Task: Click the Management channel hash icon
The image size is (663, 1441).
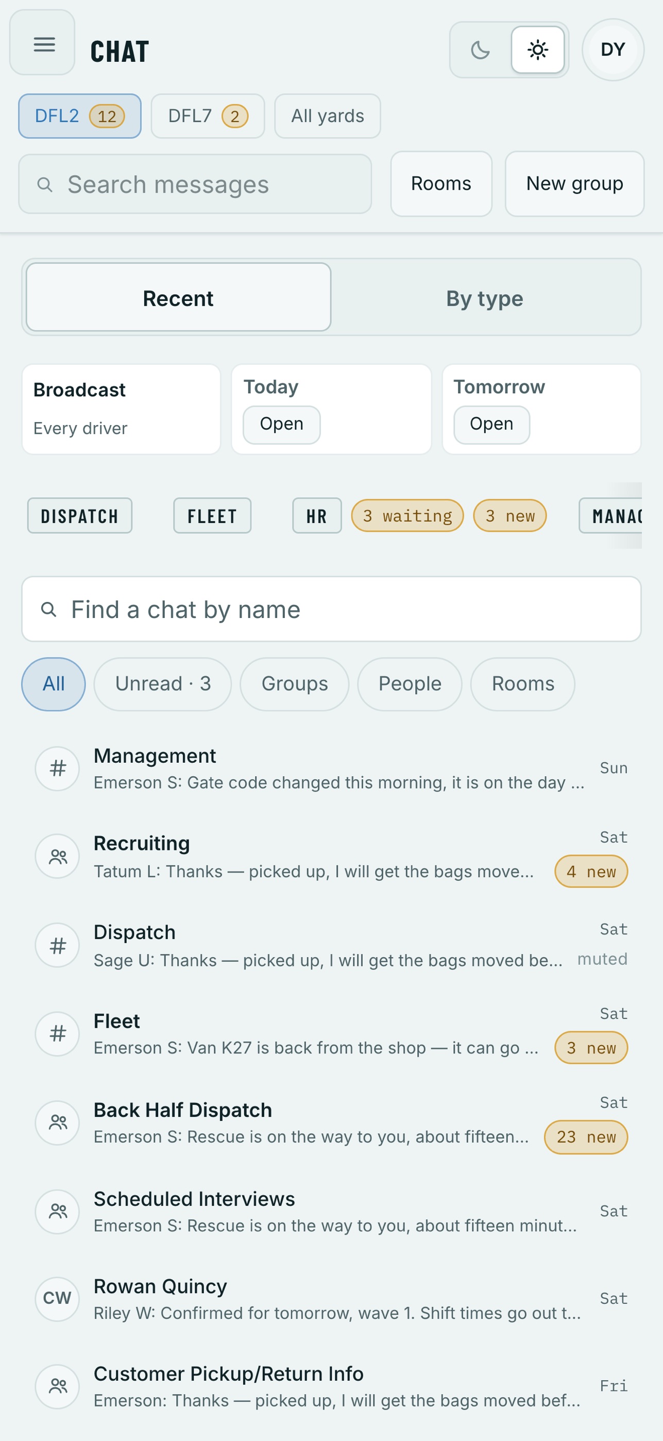Action: [x=58, y=769]
